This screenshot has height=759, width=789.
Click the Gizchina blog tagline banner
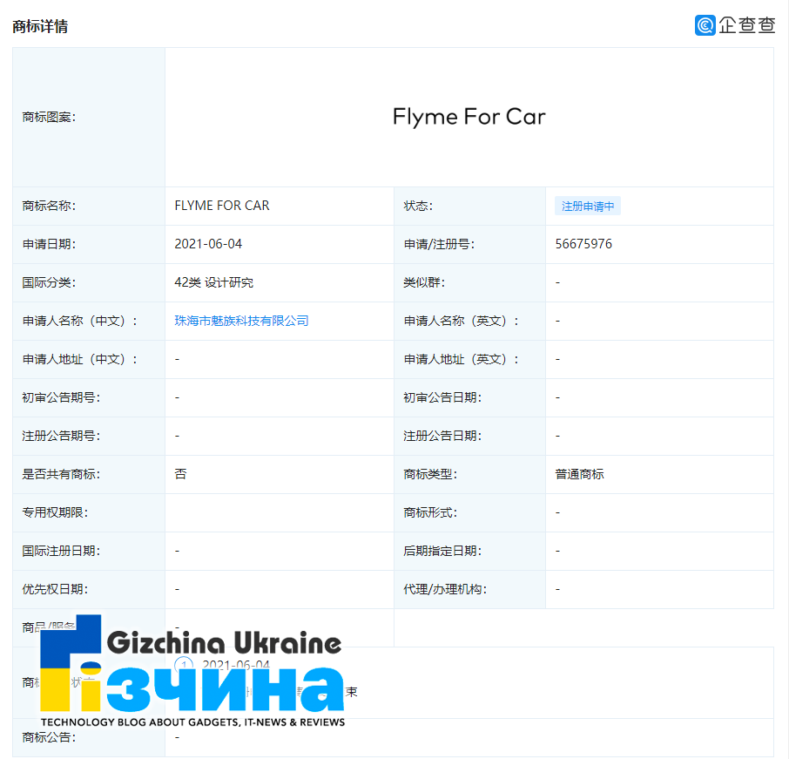click(193, 722)
